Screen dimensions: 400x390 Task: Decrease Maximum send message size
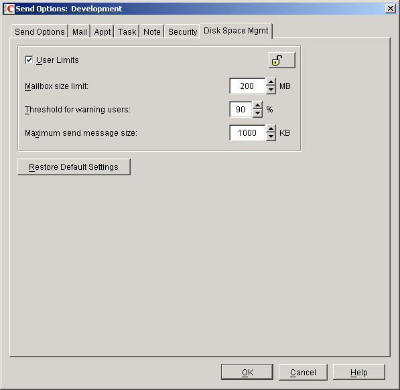[x=271, y=136]
